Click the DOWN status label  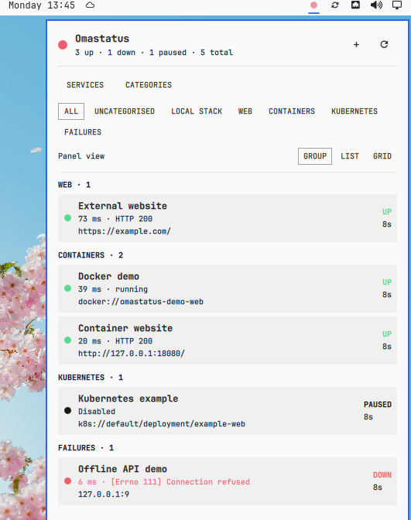382,474
